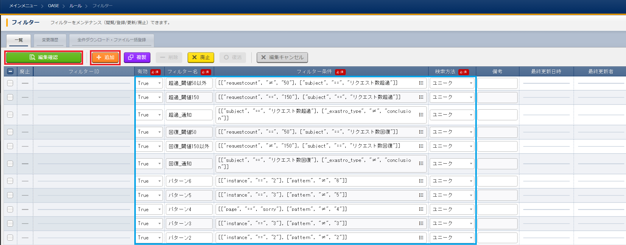
Task: Switch to the 変更履歴 tab
Action: click(50, 40)
